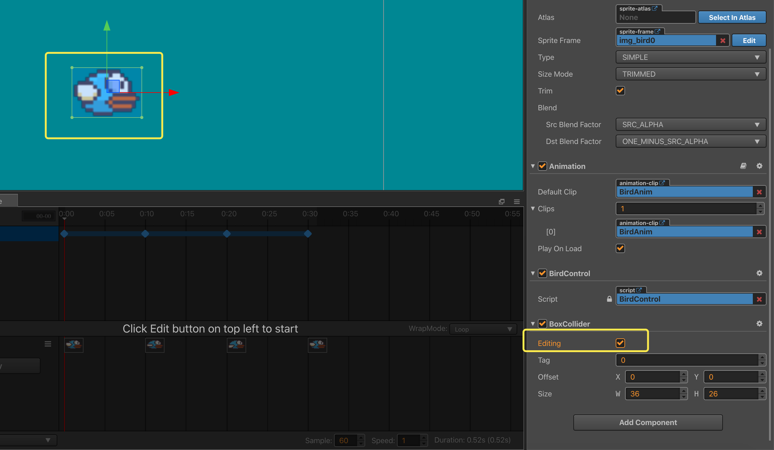
Task: Click the sprite-atlas open link icon
Action: coord(655,8)
